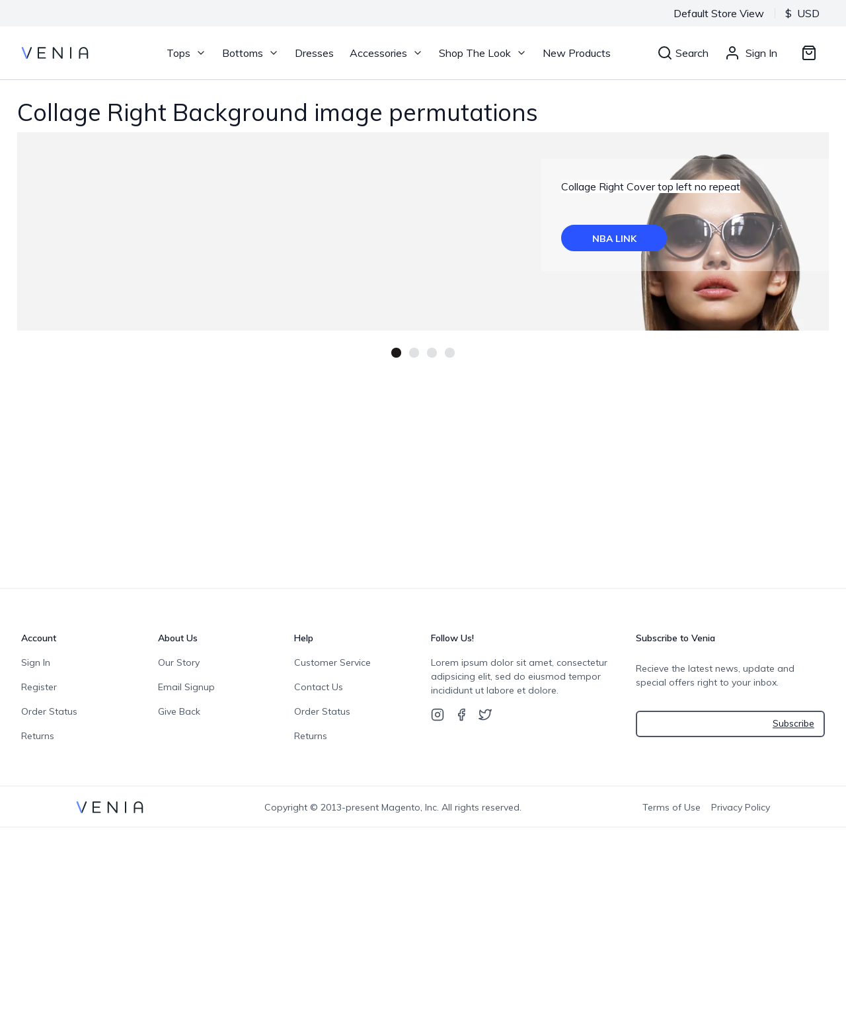Open Order Status link under Account
The height and width of the screenshot is (1034, 846).
pyautogui.click(x=49, y=711)
